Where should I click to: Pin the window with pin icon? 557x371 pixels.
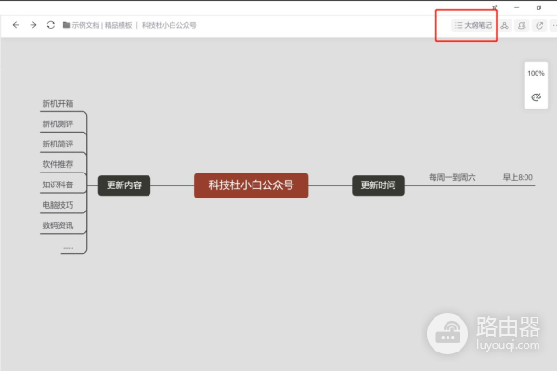[495, 7]
